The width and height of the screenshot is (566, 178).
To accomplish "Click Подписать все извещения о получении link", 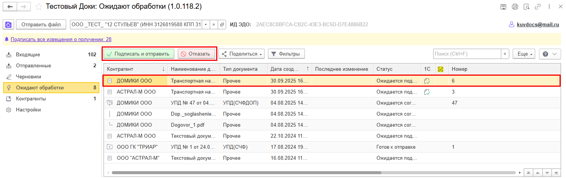I will coord(61,39).
